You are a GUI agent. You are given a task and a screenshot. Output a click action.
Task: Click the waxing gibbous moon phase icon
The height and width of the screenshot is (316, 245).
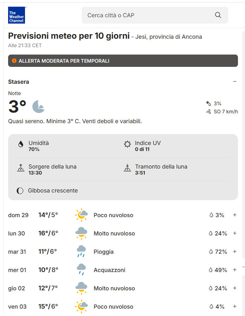(20, 191)
